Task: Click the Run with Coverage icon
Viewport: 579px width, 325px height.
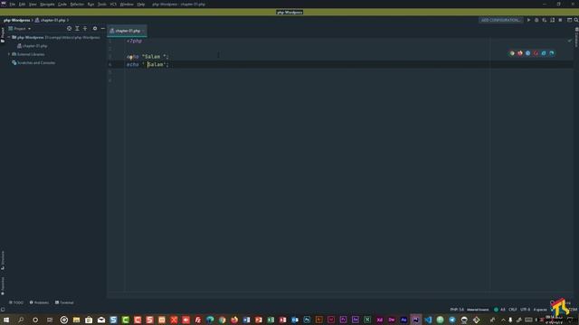Action: 545,20
